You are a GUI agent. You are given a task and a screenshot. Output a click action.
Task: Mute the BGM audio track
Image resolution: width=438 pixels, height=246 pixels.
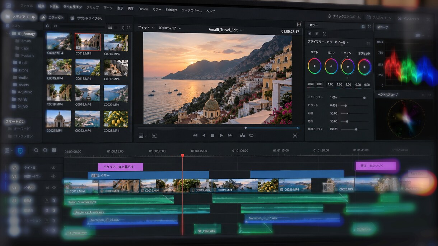click(x=47, y=200)
